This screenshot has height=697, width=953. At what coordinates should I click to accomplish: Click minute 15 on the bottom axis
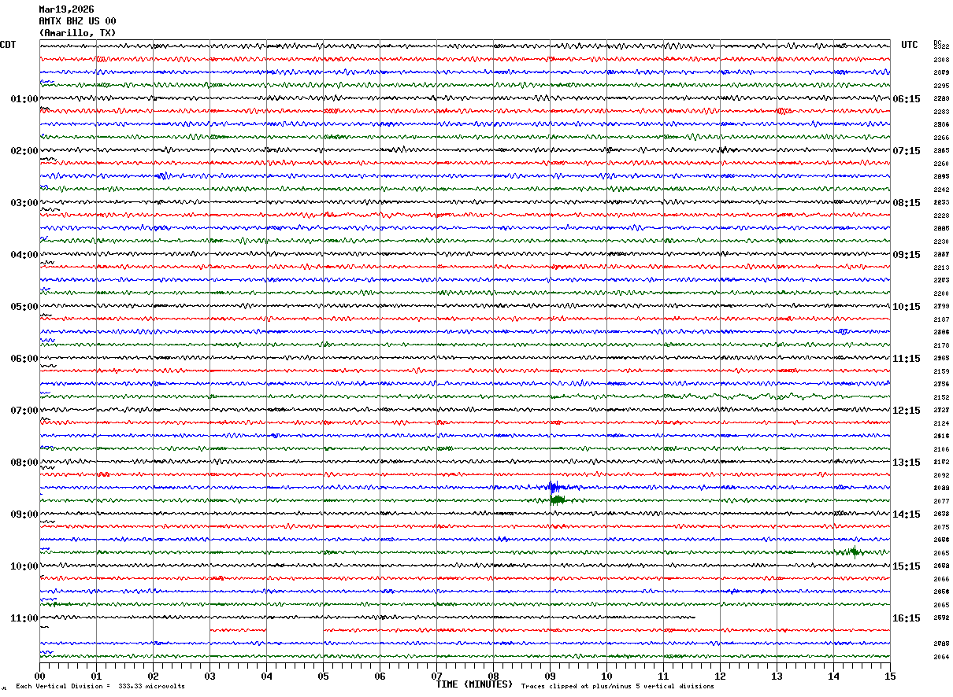click(890, 676)
